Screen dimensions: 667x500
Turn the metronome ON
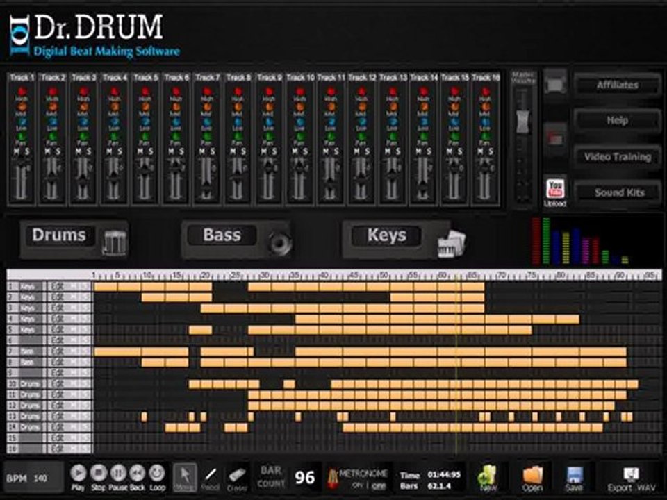(357, 485)
